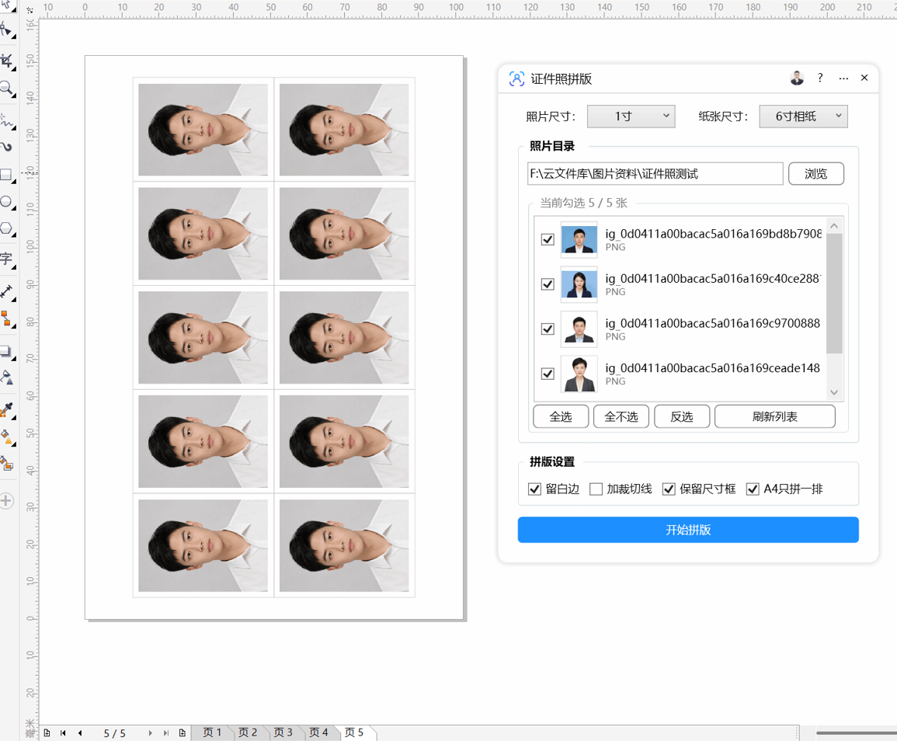
Task: Select the Transparency tool
Action: click(5, 377)
